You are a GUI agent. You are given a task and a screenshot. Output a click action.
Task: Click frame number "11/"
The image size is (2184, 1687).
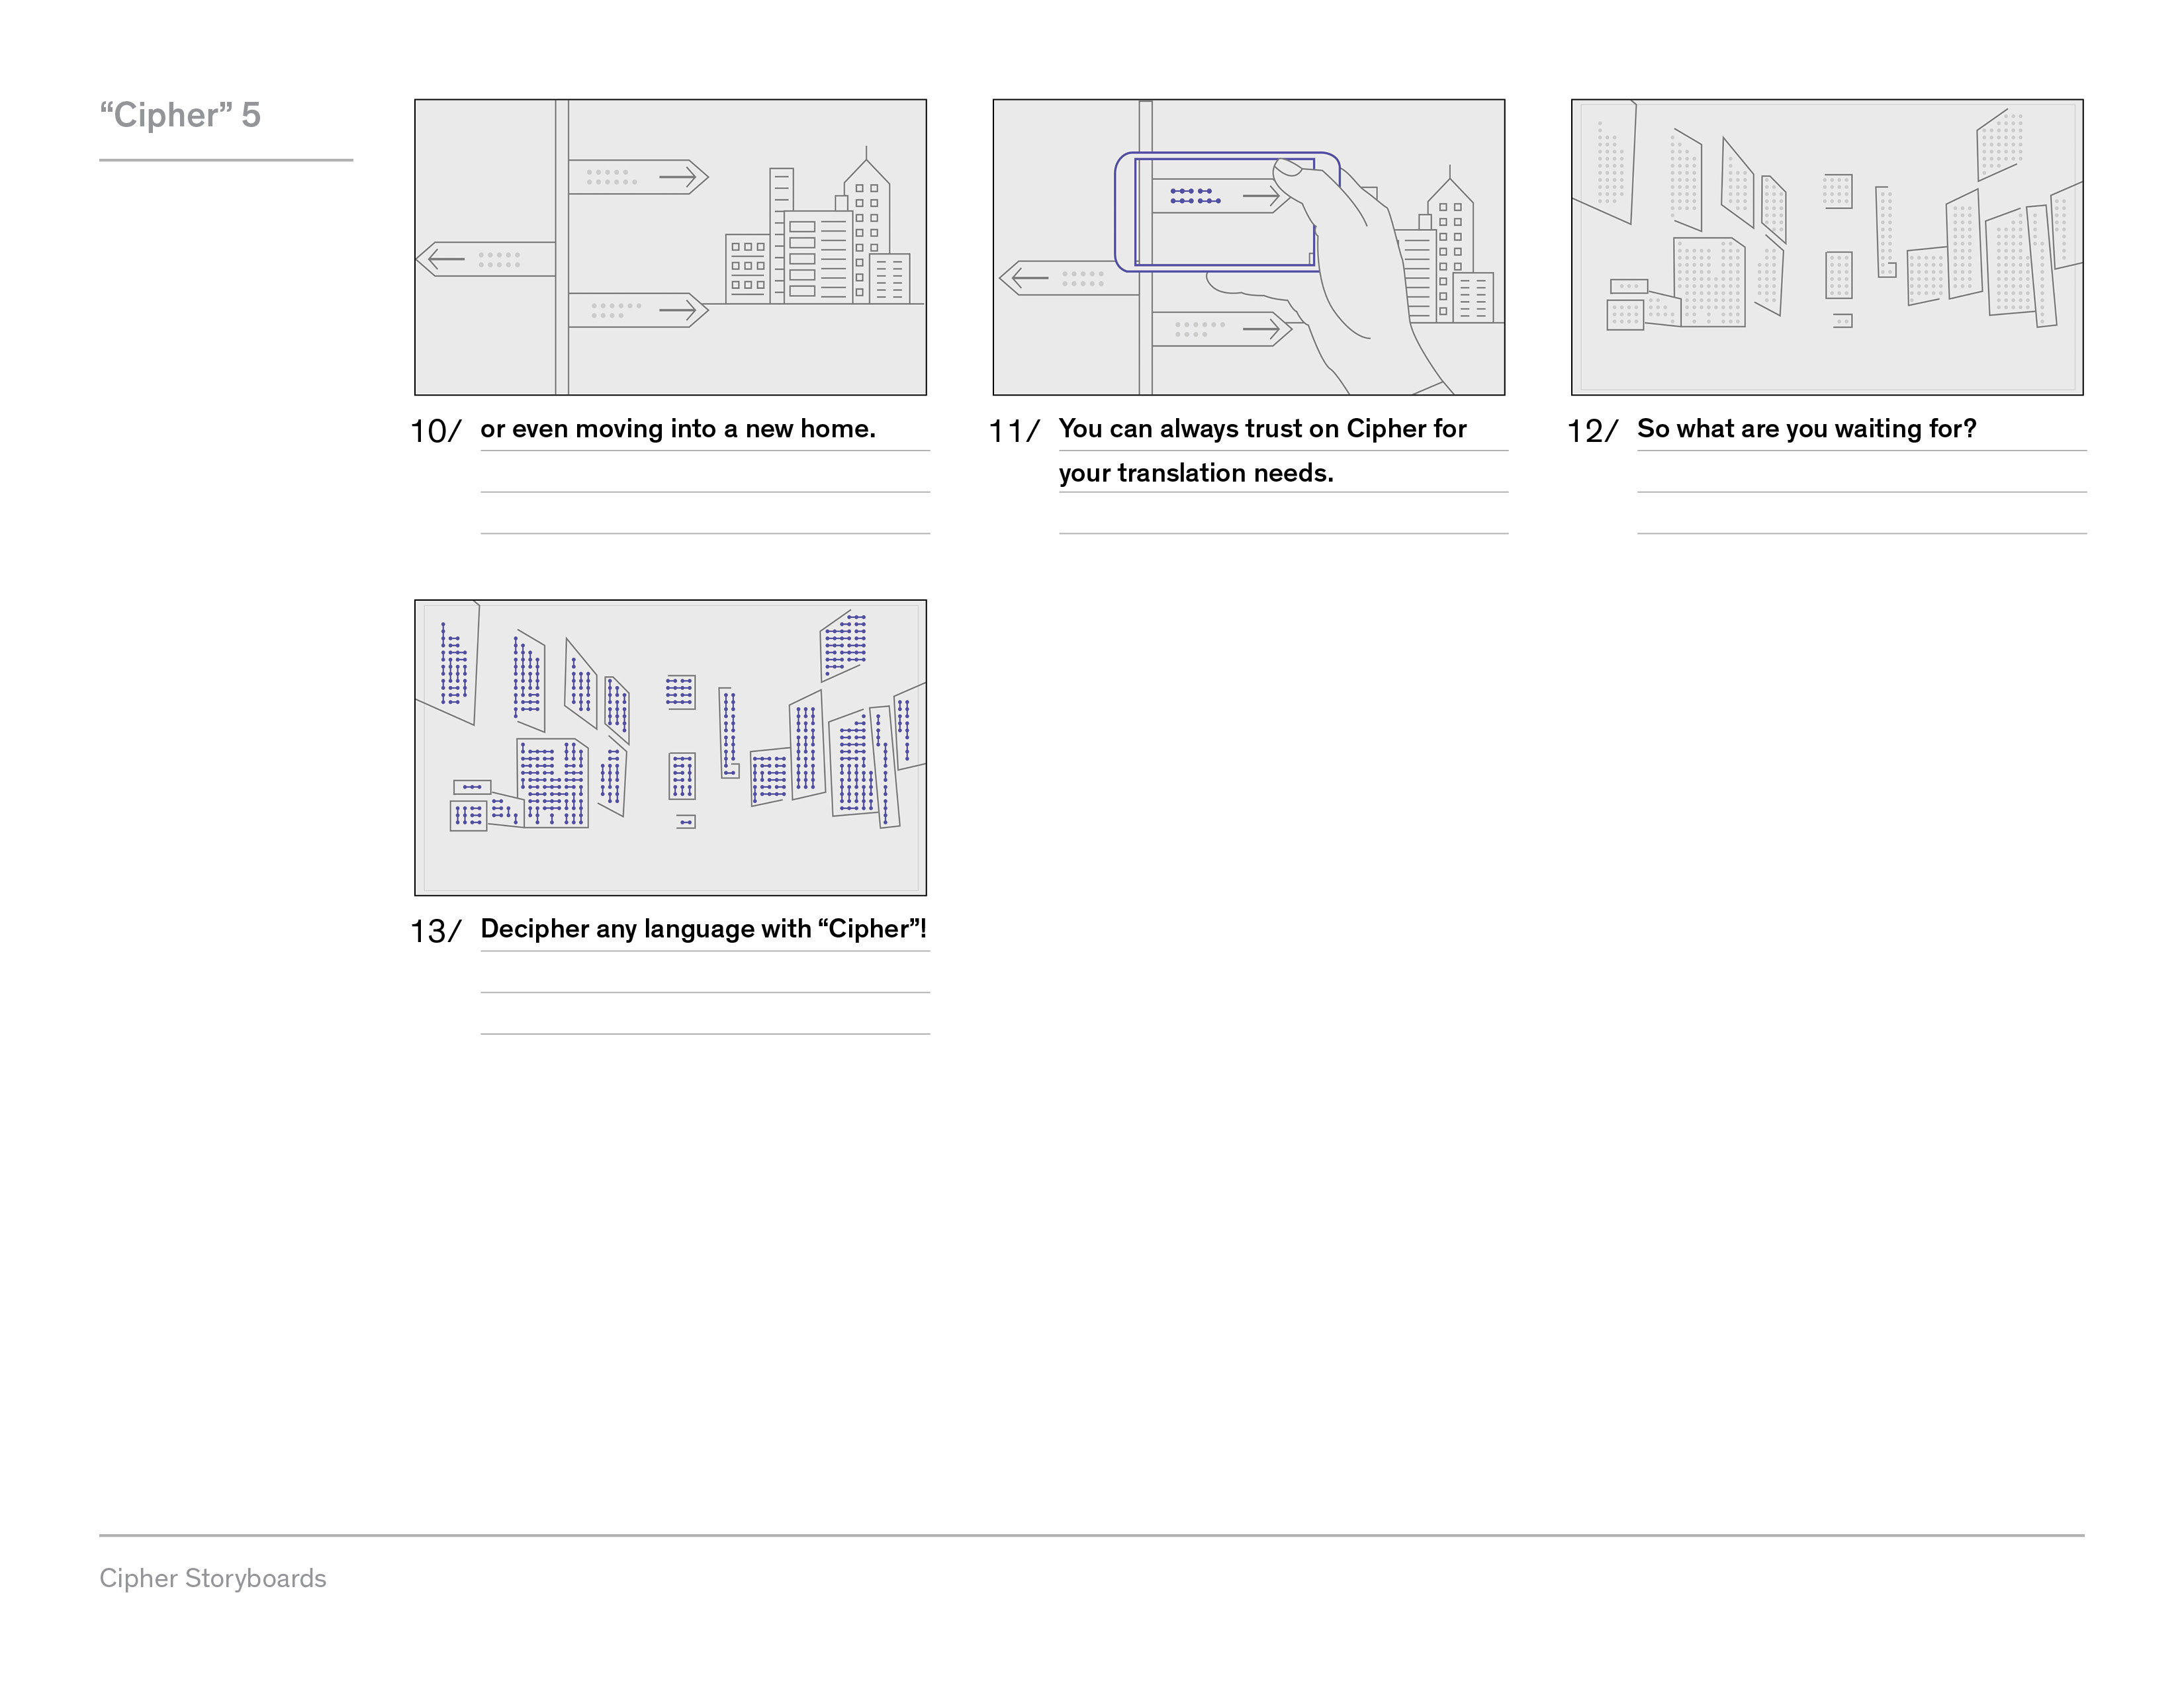(1014, 431)
